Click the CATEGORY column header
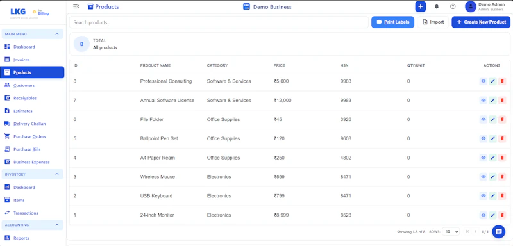 click(217, 65)
